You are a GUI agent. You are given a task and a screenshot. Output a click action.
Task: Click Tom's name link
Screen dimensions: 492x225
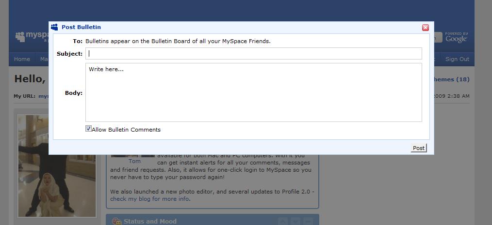[x=134, y=161]
